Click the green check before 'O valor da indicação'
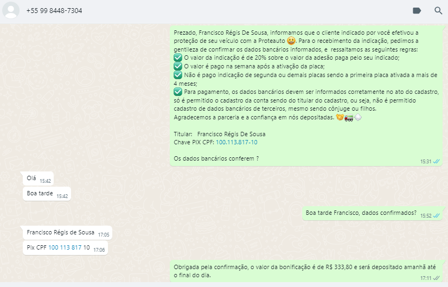The height and width of the screenshot is (287, 448). click(178, 58)
